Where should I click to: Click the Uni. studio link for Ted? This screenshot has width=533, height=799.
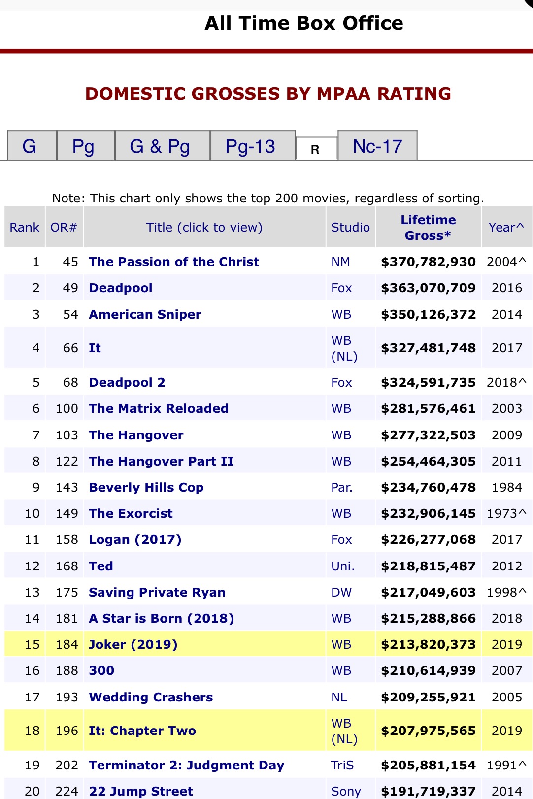(x=343, y=566)
